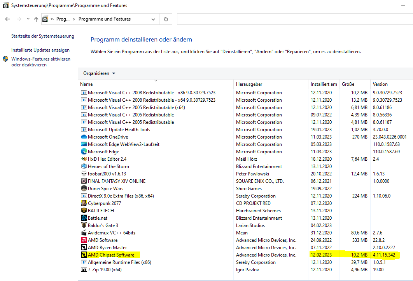413x281 pixels.
Task: Expand the breadcrumb overflow double chevron
Action: coord(52,19)
